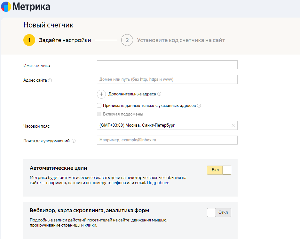
Task: Open help icon beside Дополнительные адреса
Action: (x=159, y=94)
